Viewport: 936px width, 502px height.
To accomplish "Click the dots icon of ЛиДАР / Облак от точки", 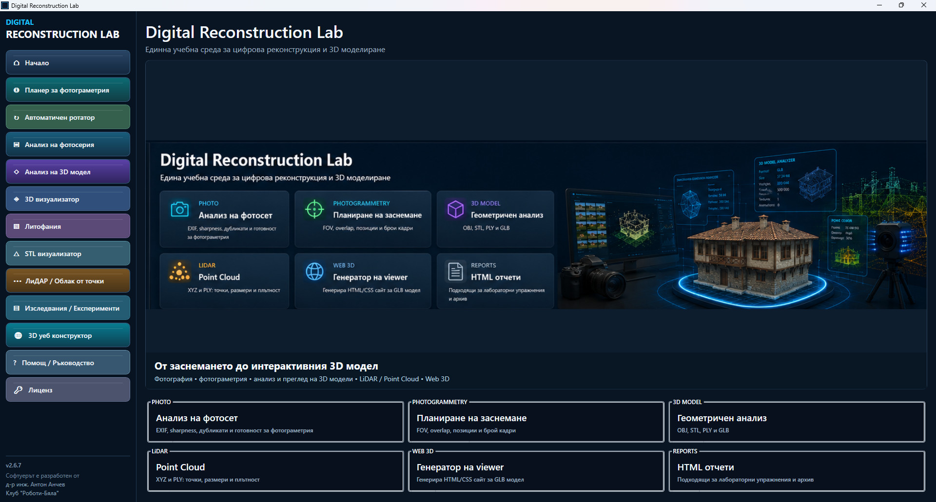I will coord(18,281).
